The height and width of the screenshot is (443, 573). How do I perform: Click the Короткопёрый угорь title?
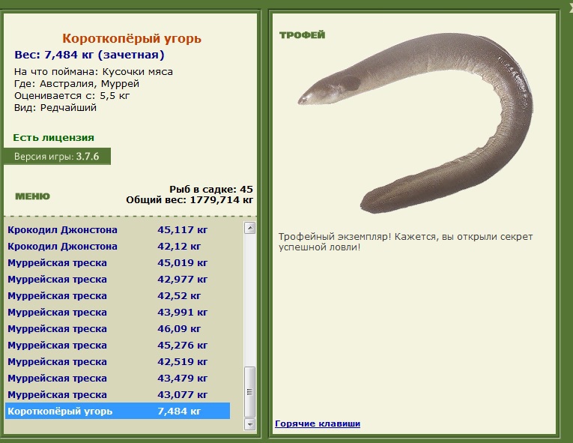(x=132, y=38)
